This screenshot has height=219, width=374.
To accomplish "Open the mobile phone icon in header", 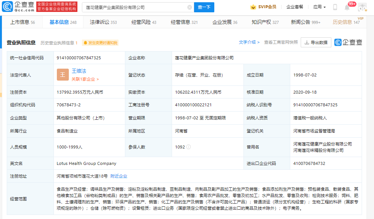I will [x=335, y=7].
